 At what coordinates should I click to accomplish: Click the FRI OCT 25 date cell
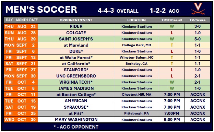pos(21,113)
